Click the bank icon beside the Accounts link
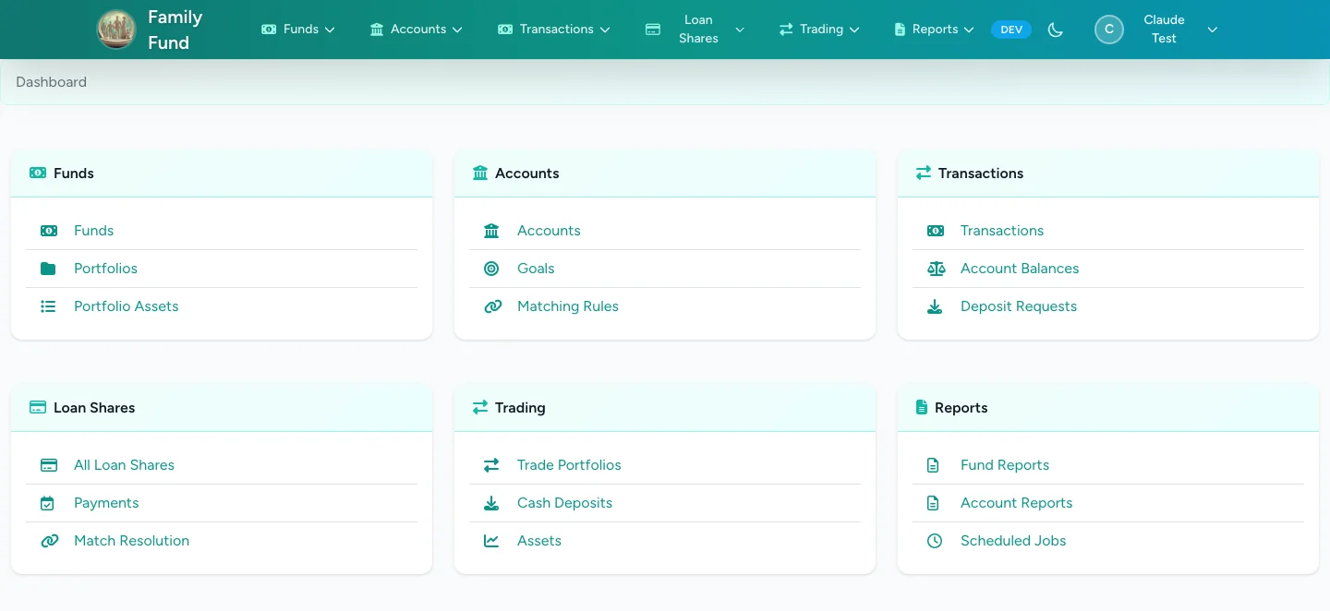Viewport: 1330px width, 611px height. (x=491, y=231)
